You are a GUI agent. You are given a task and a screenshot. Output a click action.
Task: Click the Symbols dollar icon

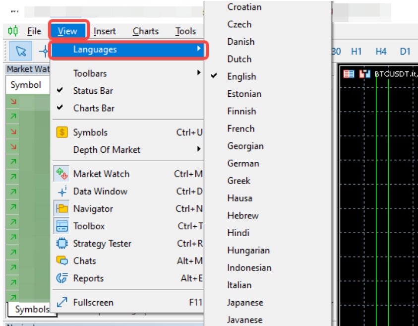pos(62,132)
